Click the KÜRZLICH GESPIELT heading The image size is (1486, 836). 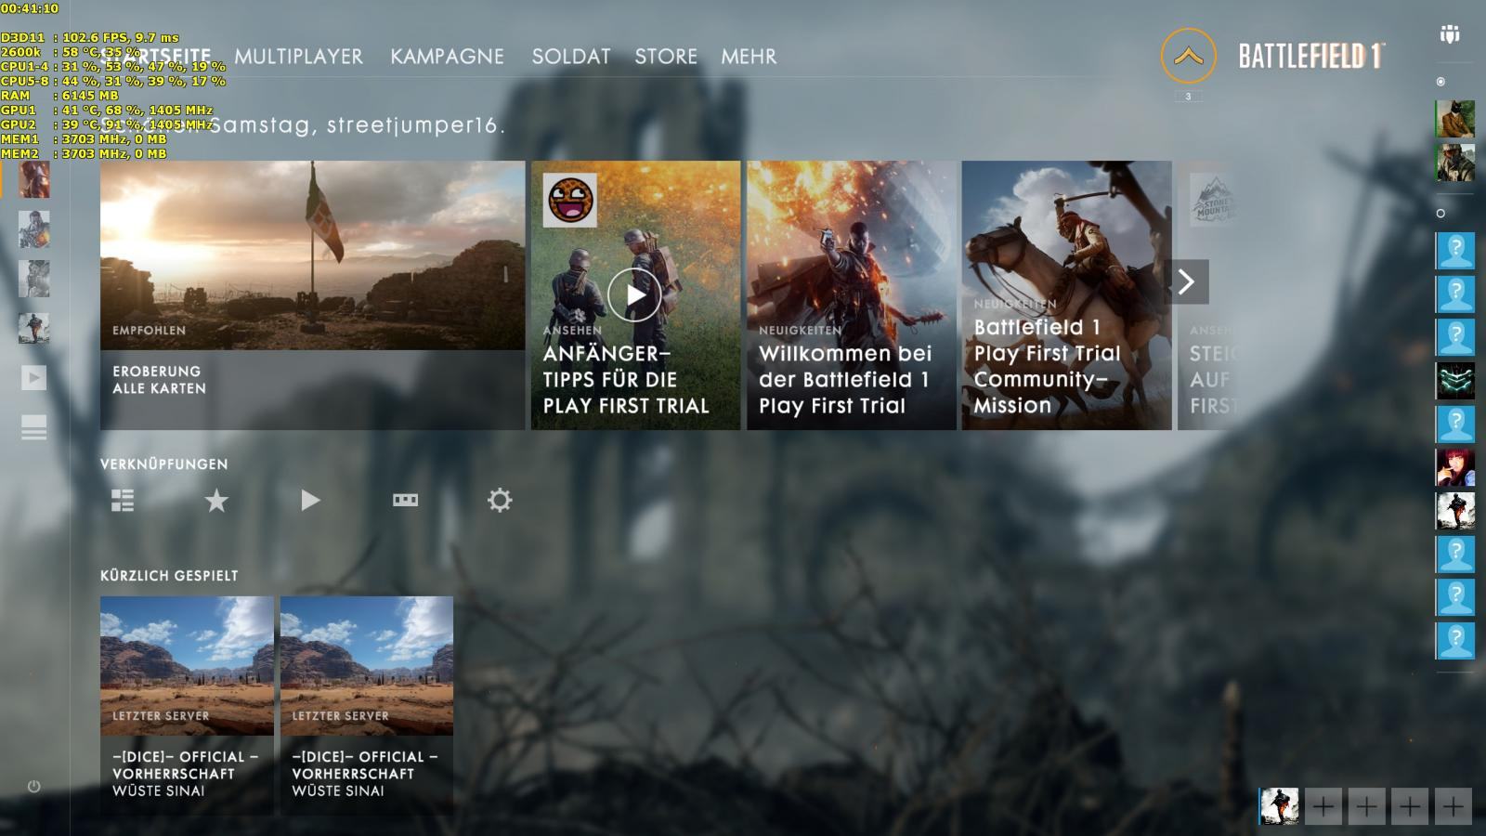169,575
